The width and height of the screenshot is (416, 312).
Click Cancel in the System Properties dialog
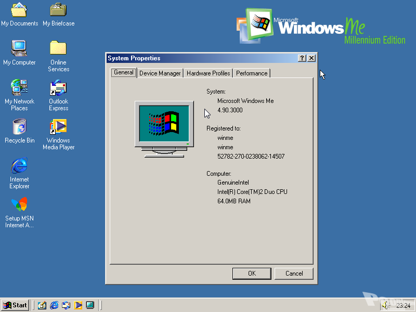pos(294,274)
